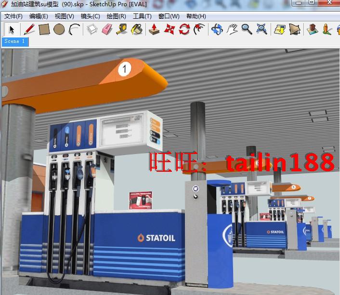Pick the pink Eraser tool
Screen dimensions: 340x295
pyautogui.click(x=107, y=29)
